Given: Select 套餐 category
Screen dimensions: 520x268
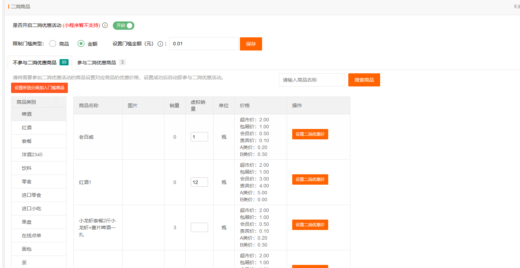Looking at the screenshot, I should 39,141.
